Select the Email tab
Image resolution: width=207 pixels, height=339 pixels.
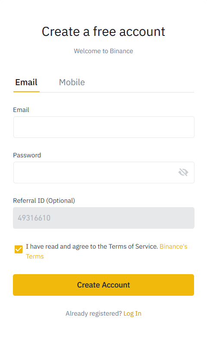[x=26, y=82]
